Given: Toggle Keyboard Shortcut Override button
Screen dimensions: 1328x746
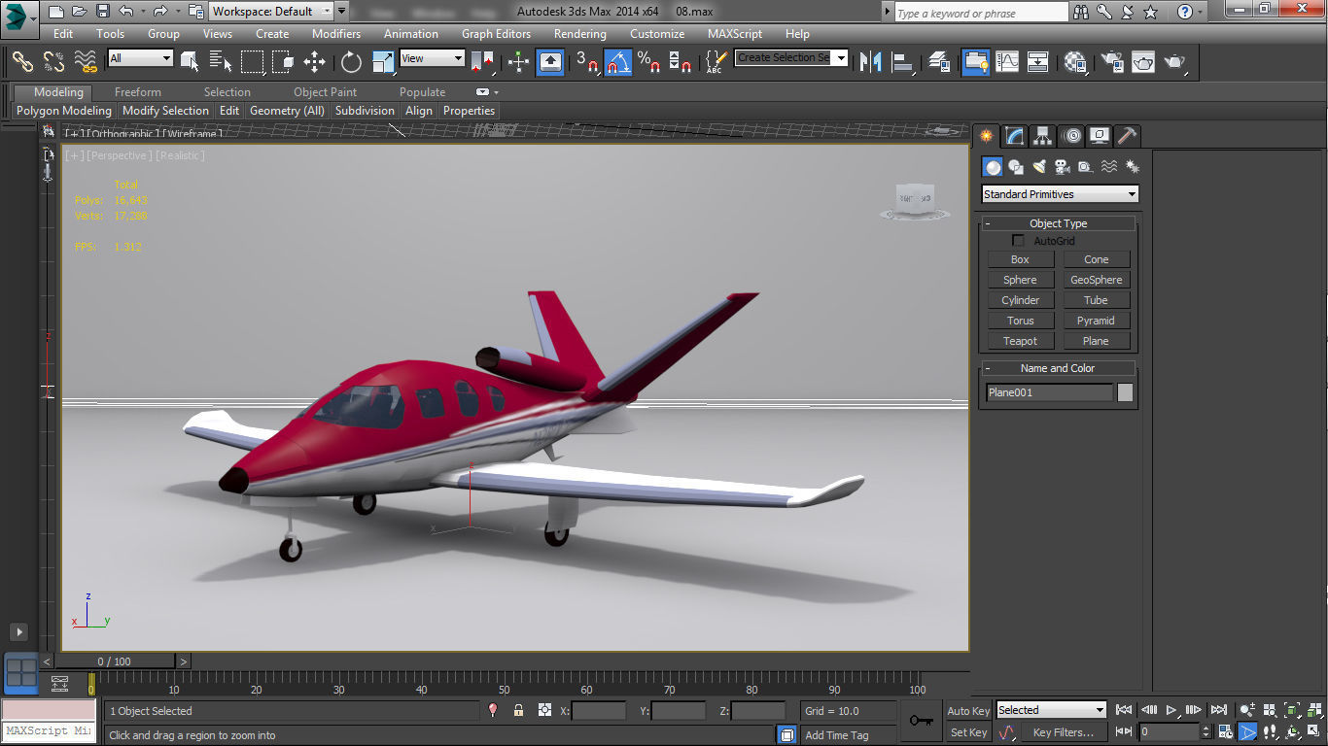Looking at the screenshot, I should click(x=550, y=62).
